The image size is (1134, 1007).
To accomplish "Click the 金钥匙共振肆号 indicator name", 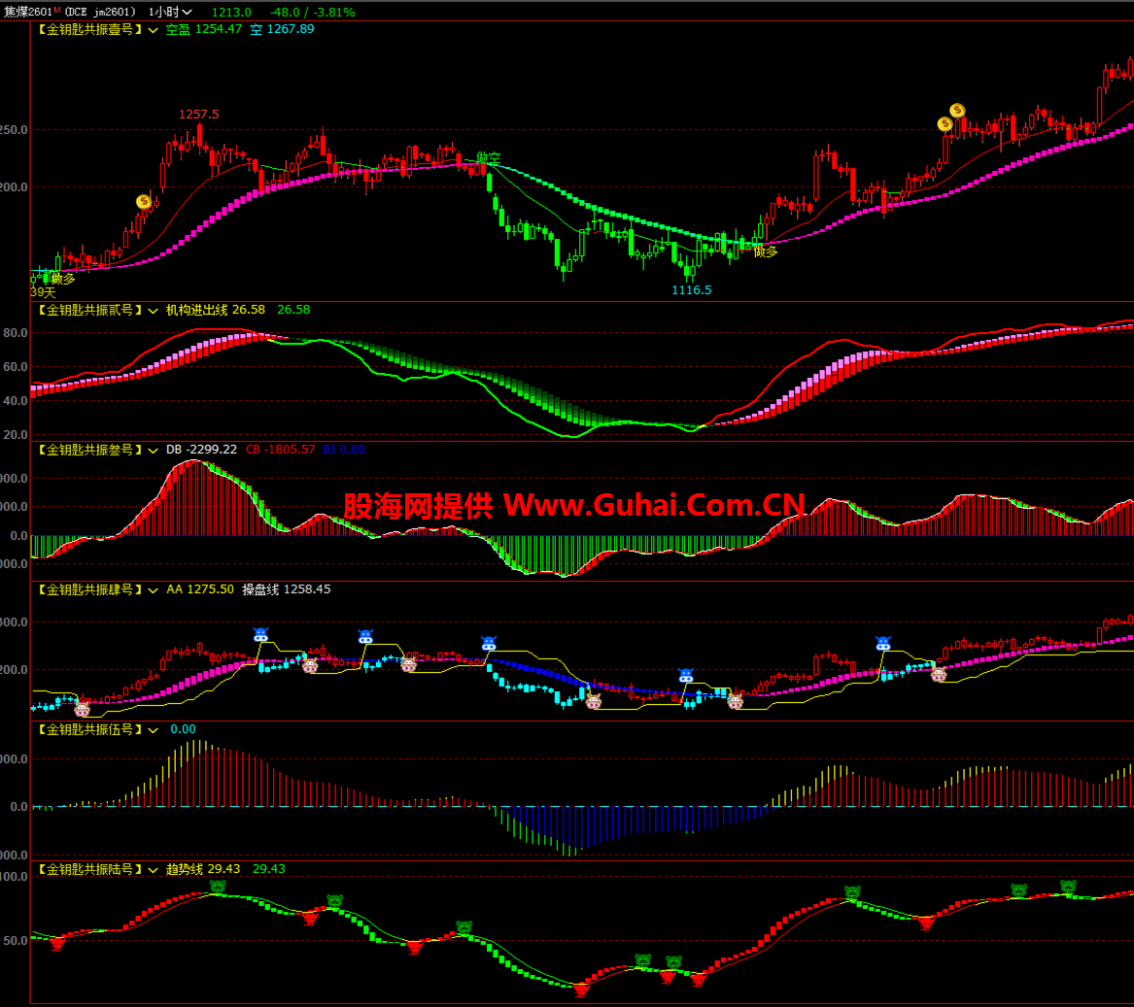I will pos(89,589).
